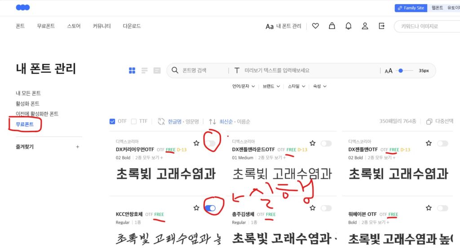Open the 폰트 top menu
Screen dimensions: 460x252
(20, 26)
